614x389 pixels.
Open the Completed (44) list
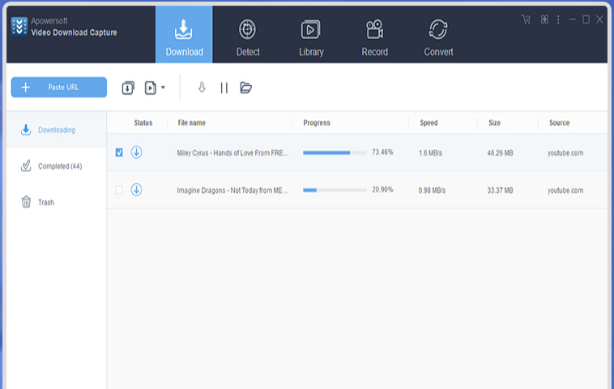pyautogui.click(x=57, y=166)
